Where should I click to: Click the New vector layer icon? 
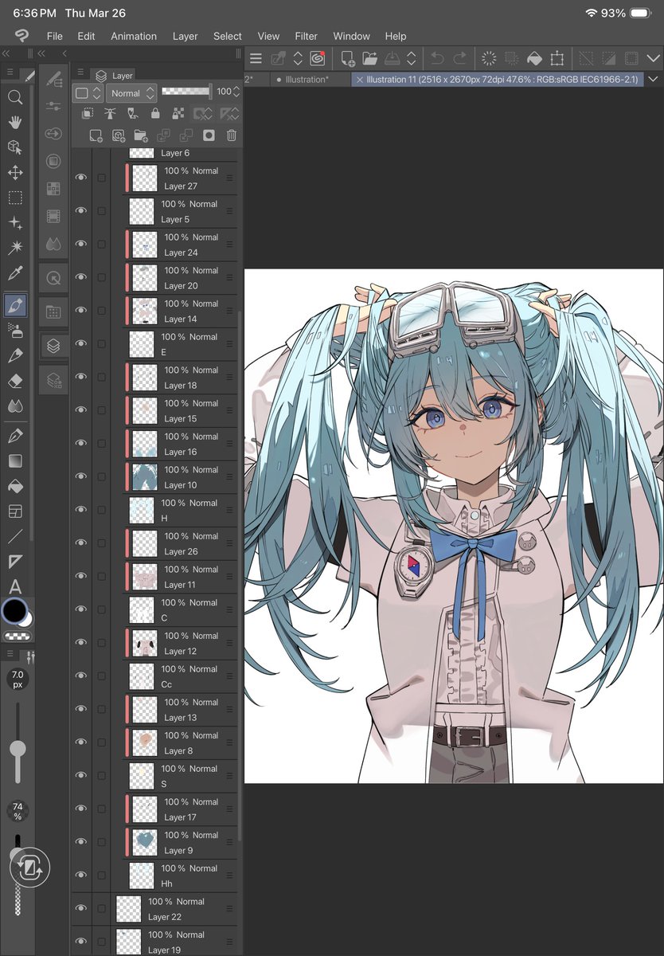coord(119,135)
